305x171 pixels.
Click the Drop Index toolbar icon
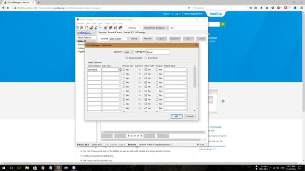coord(120,28)
